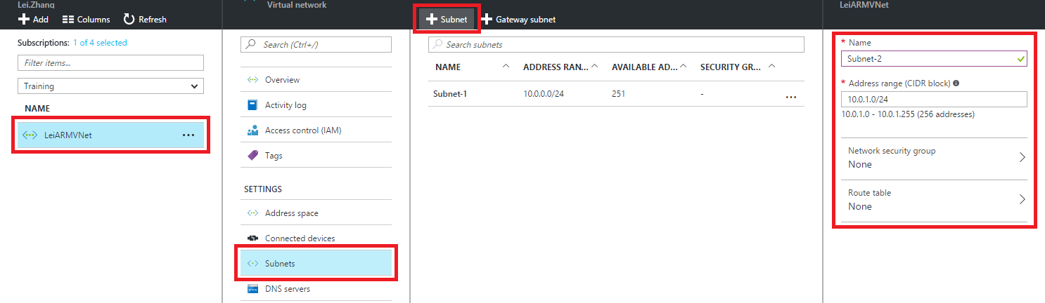This screenshot has width=1045, height=303.
Task: Click the Address range info icon
Action: click(956, 83)
